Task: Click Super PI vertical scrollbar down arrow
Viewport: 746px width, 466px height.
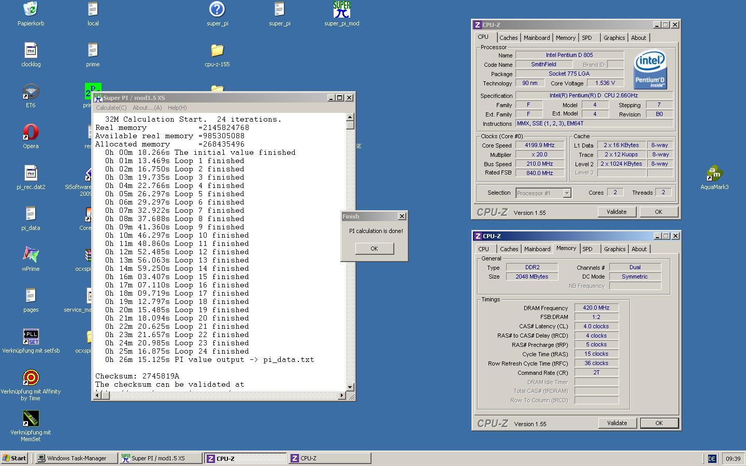Action: [x=350, y=387]
